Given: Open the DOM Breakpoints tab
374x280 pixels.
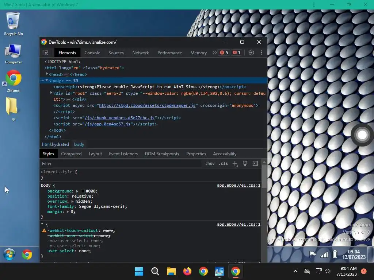Looking at the screenshot, I should pos(162,154).
